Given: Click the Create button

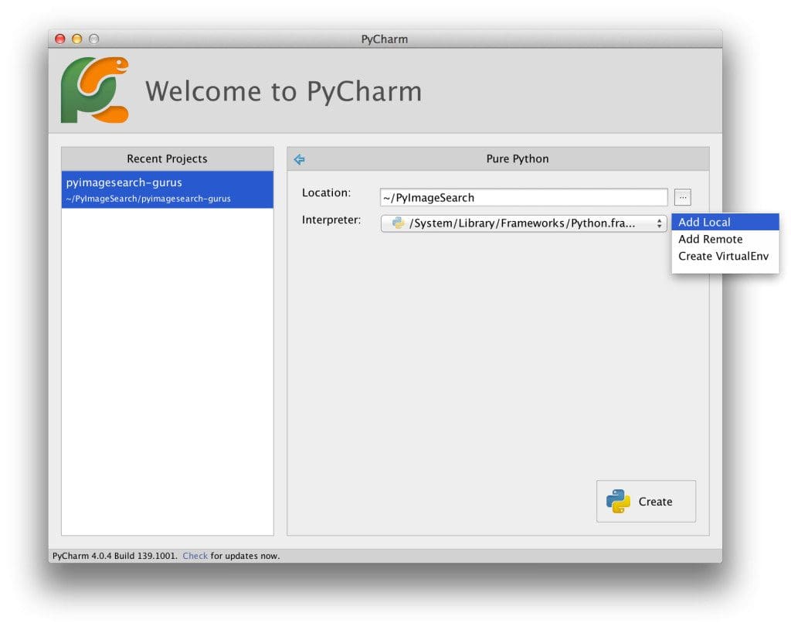Looking at the screenshot, I should click(x=647, y=501).
